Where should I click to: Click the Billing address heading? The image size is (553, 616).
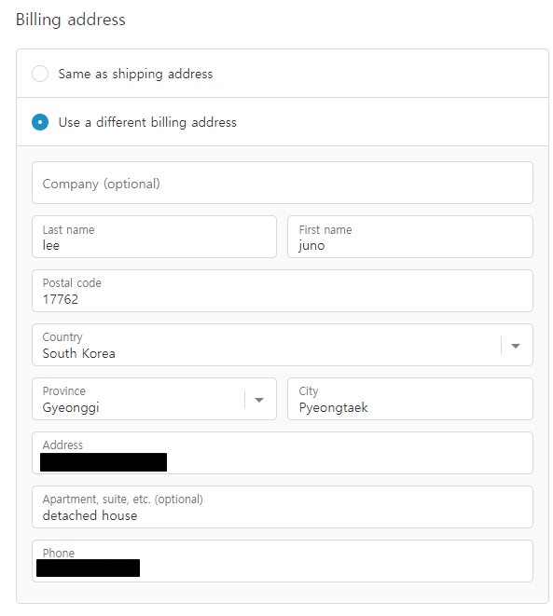tap(71, 20)
